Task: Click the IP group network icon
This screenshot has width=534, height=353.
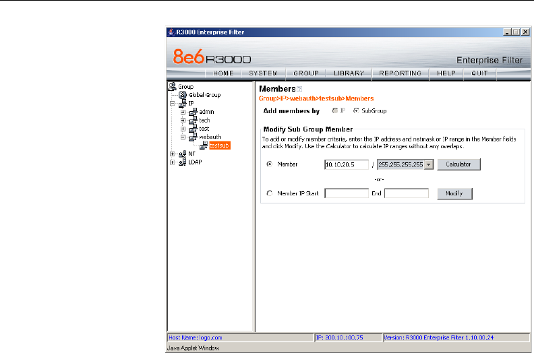Action: [183, 104]
